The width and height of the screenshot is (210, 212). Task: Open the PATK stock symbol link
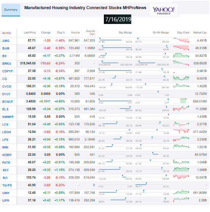tap(6, 163)
